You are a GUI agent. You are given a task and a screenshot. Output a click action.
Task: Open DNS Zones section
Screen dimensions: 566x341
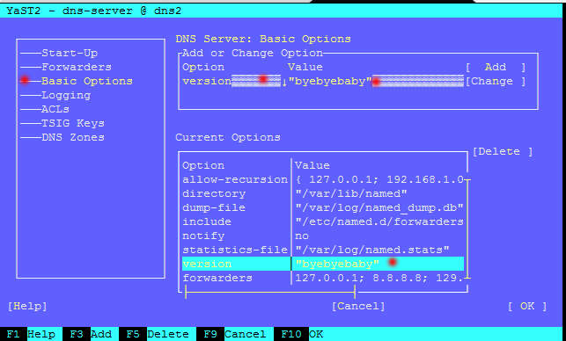pyautogui.click(x=73, y=137)
